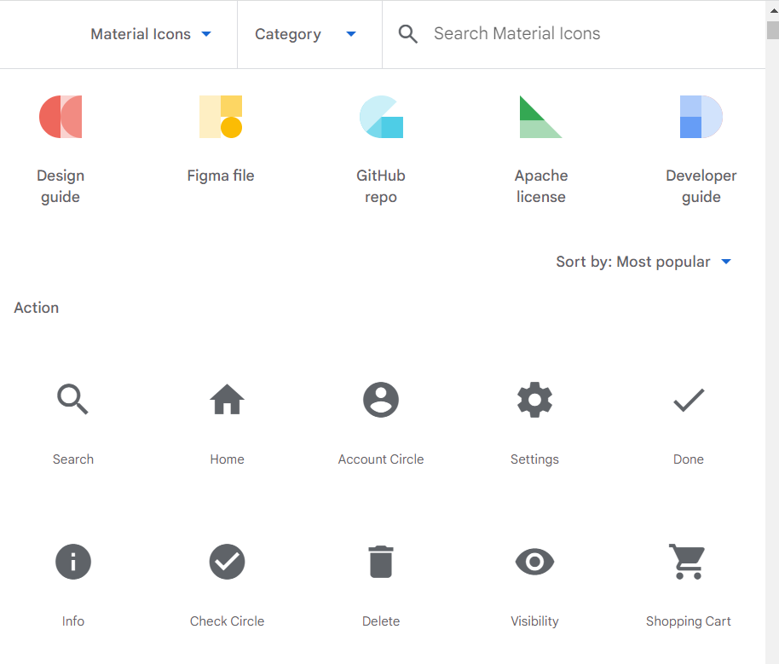The width and height of the screenshot is (779, 664).
Task: Open the Developer guide blue logo
Action: coord(701,117)
